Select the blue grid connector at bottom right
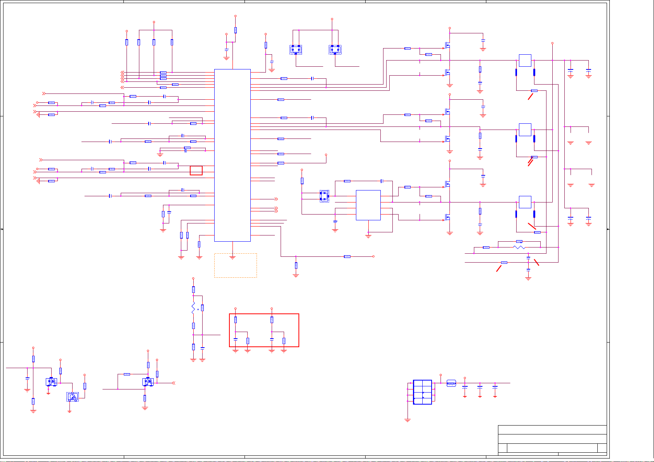This screenshot has width=654, height=462. (423, 392)
